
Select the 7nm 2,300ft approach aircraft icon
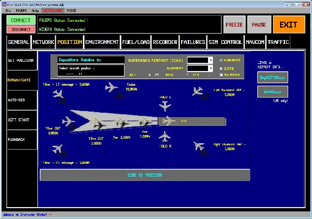point(120,121)
